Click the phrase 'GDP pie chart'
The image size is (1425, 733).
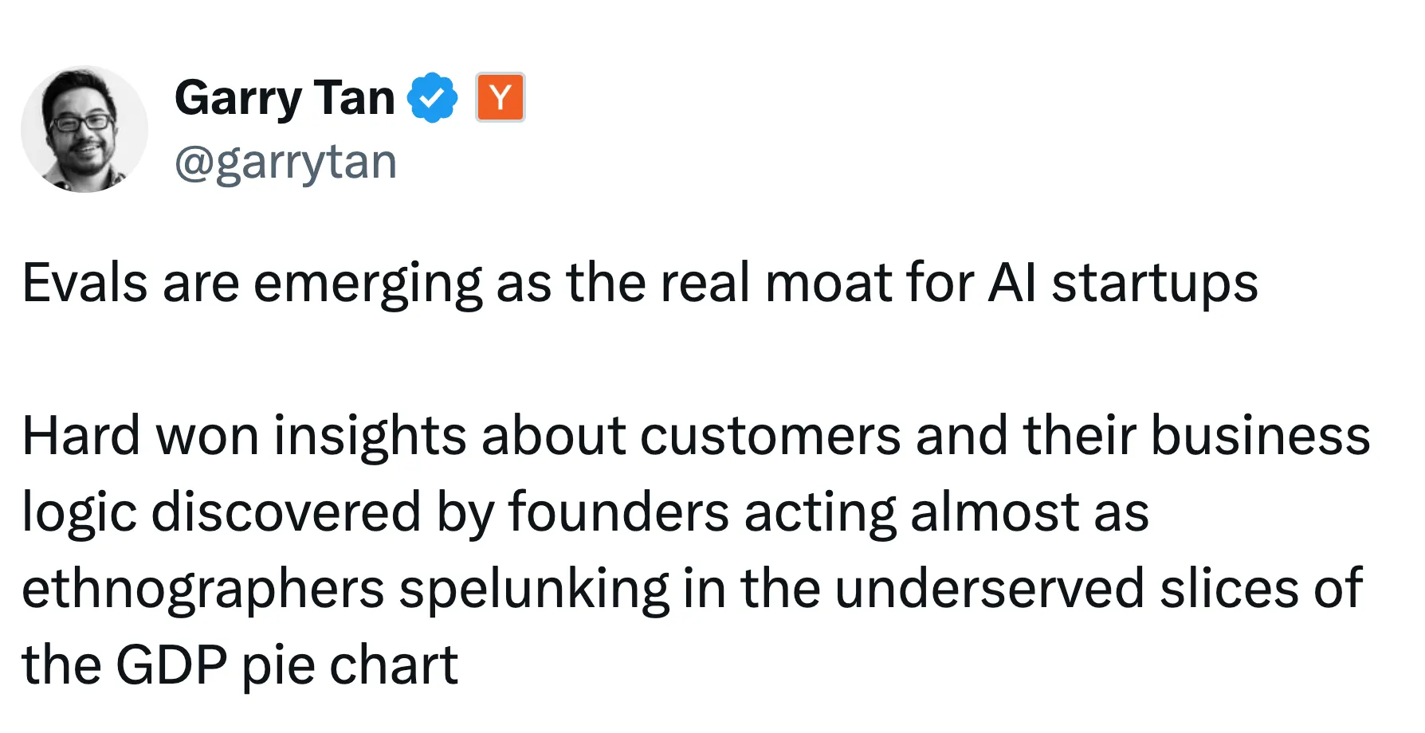tap(287, 666)
